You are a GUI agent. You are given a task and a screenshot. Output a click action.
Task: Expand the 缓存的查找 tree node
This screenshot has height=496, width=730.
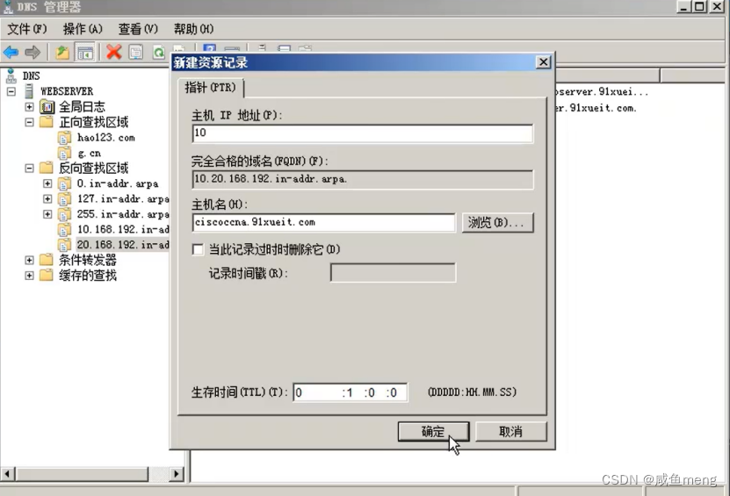click(x=29, y=276)
